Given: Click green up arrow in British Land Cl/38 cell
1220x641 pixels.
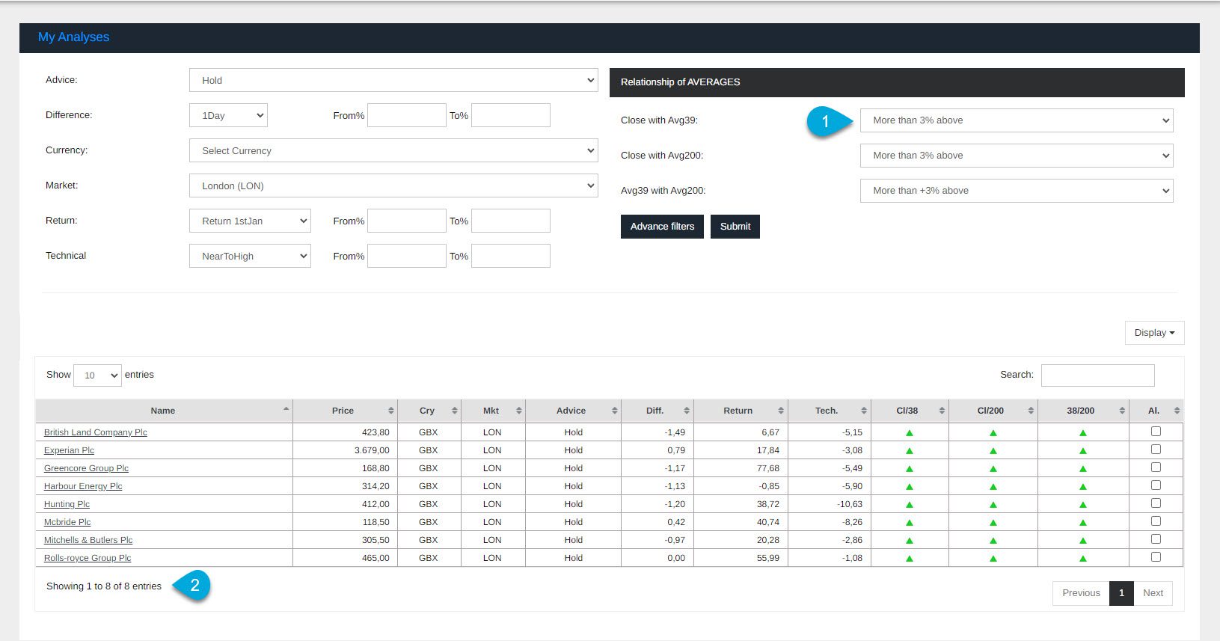Looking at the screenshot, I should point(910,432).
